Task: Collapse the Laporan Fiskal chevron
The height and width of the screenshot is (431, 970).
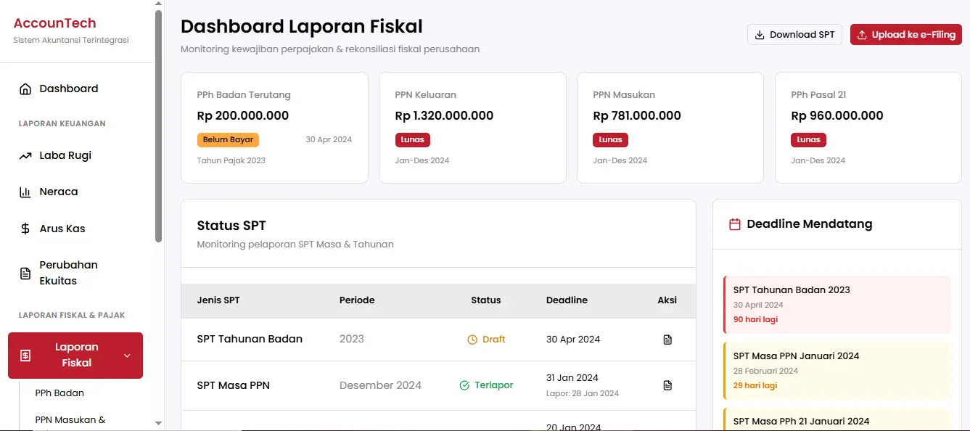Action: pos(128,356)
